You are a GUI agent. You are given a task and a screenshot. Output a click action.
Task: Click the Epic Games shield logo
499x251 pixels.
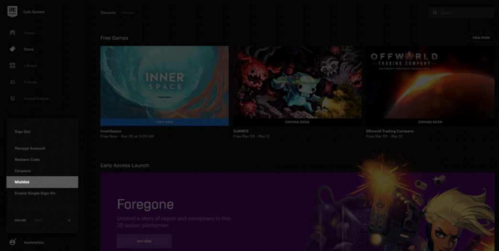click(12, 12)
